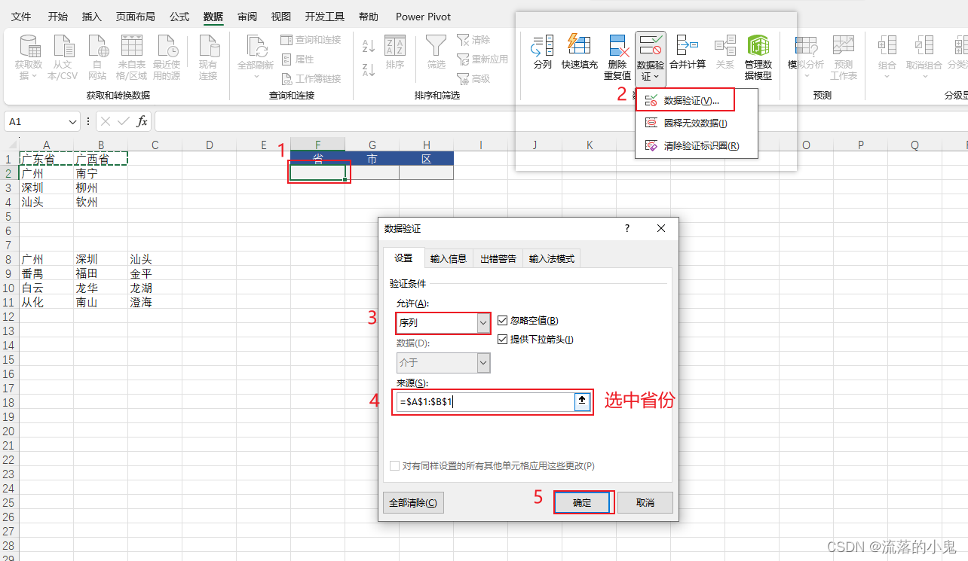Click the cell containing 番禺
The image size is (968, 561).
[46, 273]
